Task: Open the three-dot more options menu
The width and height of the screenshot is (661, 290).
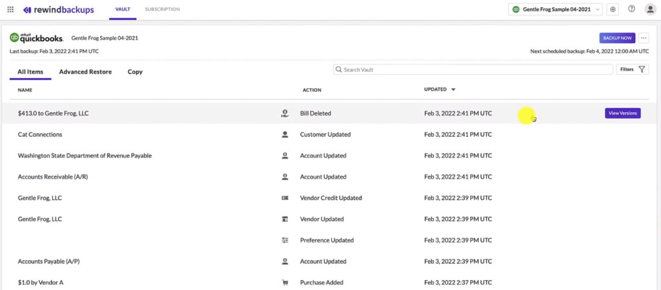Action: (644, 38)
